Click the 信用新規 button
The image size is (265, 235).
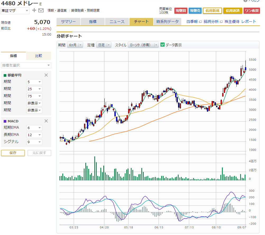click(x=212, y=11)
